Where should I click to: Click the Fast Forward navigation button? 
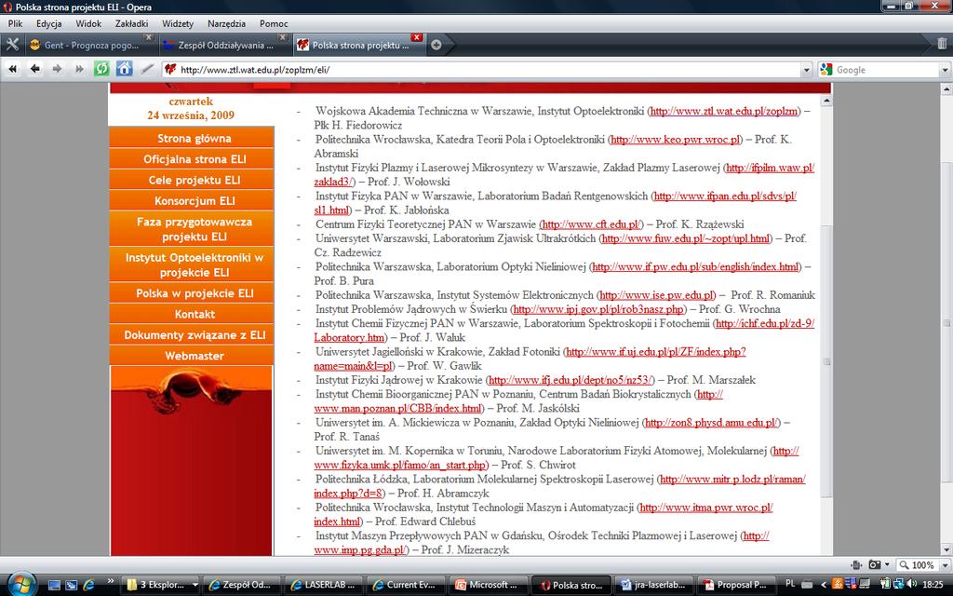tap(79, 69)
